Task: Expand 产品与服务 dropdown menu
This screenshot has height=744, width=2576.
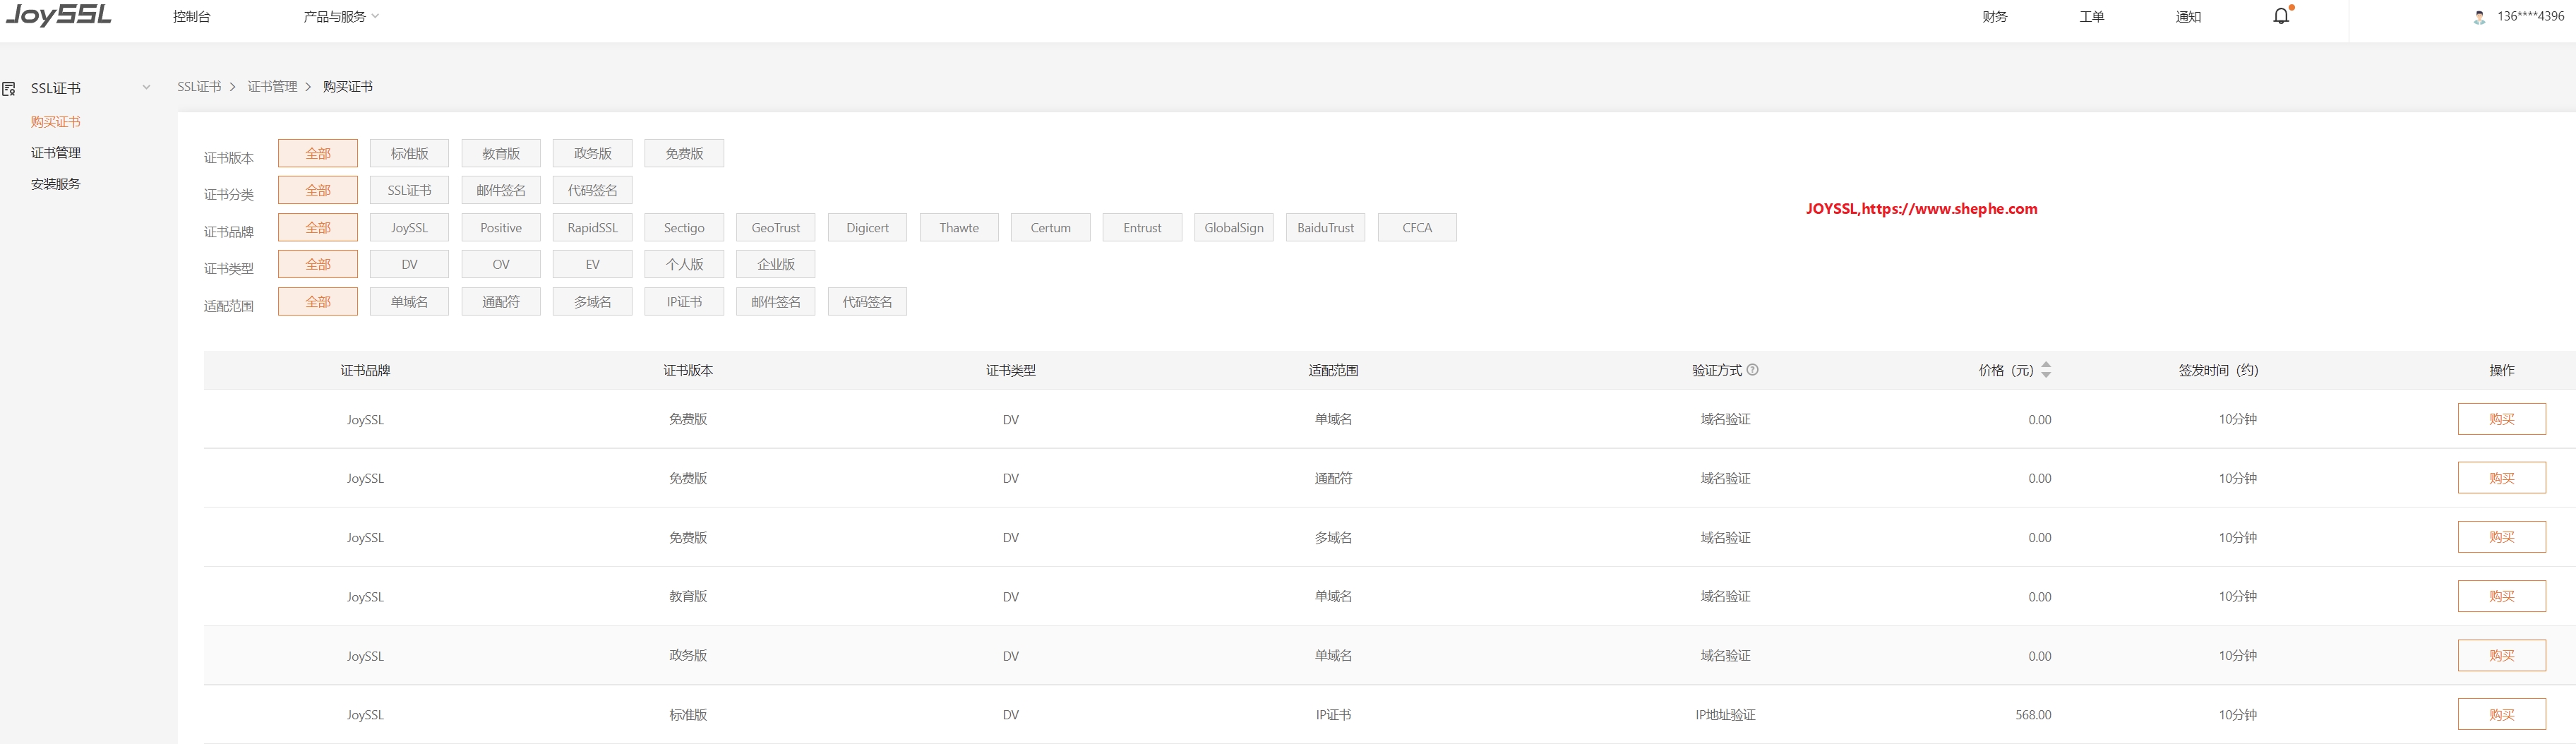Action: (341, 17)
